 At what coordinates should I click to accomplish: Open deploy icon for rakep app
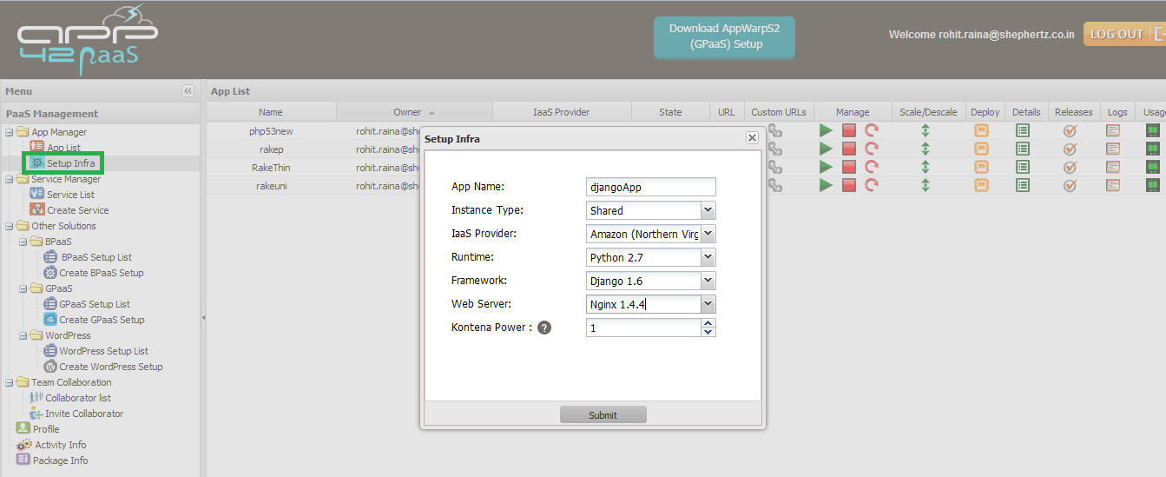981,149
